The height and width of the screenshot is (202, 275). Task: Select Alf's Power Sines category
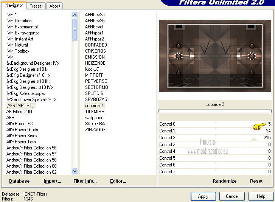(x=22, y=136)
